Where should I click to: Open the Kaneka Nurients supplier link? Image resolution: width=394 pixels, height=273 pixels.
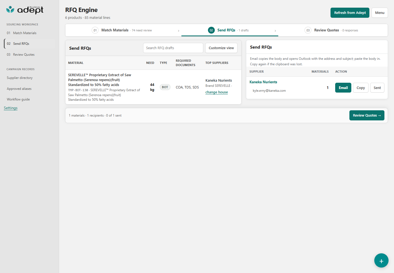click(263, 82)
